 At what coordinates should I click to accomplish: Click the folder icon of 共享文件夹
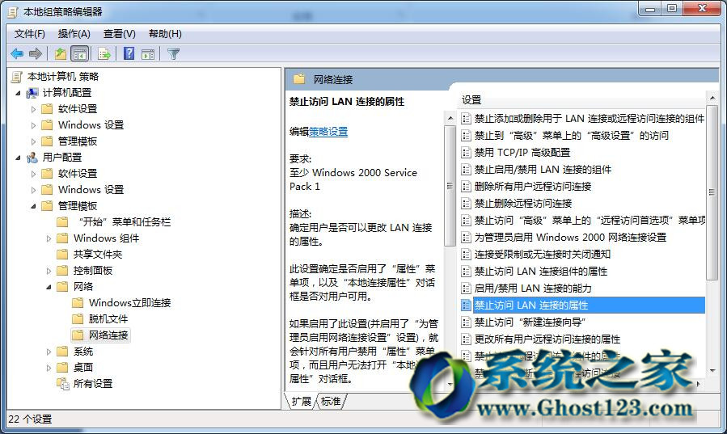click(x=62, y=254)
